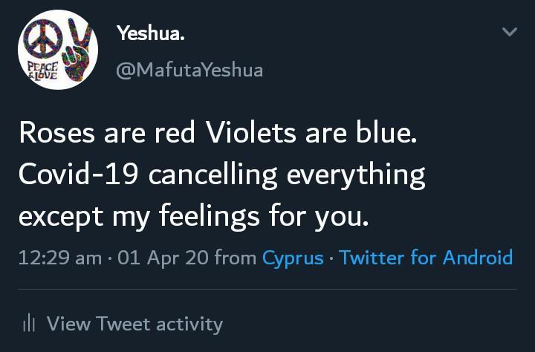Click the 'except my feelings for you.' line
Screen dimensions: 535x352
click(x=193, y=217)
